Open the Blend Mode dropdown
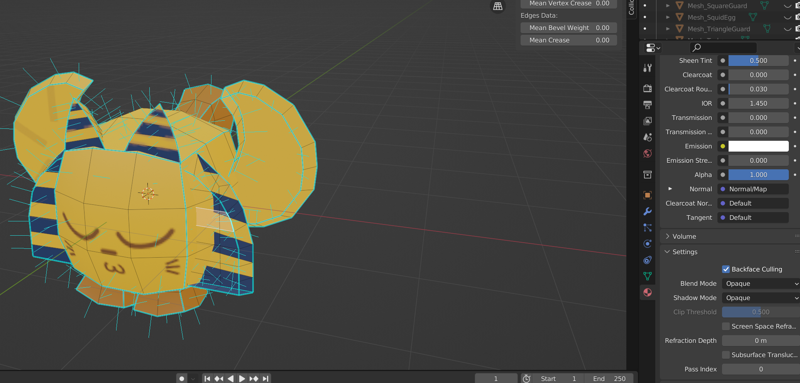The image size is (800, 383). tap(761, 283)
